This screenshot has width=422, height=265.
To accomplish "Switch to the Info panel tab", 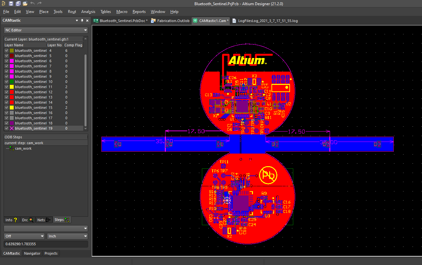I will point(11,220).
